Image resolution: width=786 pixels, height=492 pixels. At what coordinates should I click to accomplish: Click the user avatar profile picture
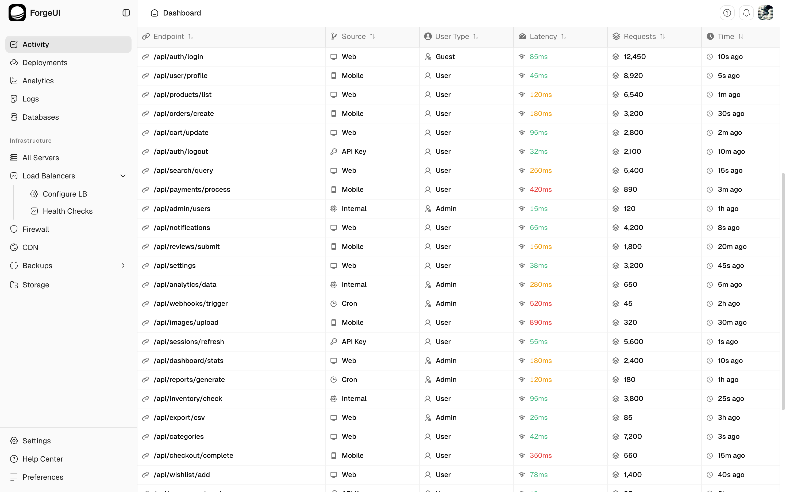pos(766,13)
